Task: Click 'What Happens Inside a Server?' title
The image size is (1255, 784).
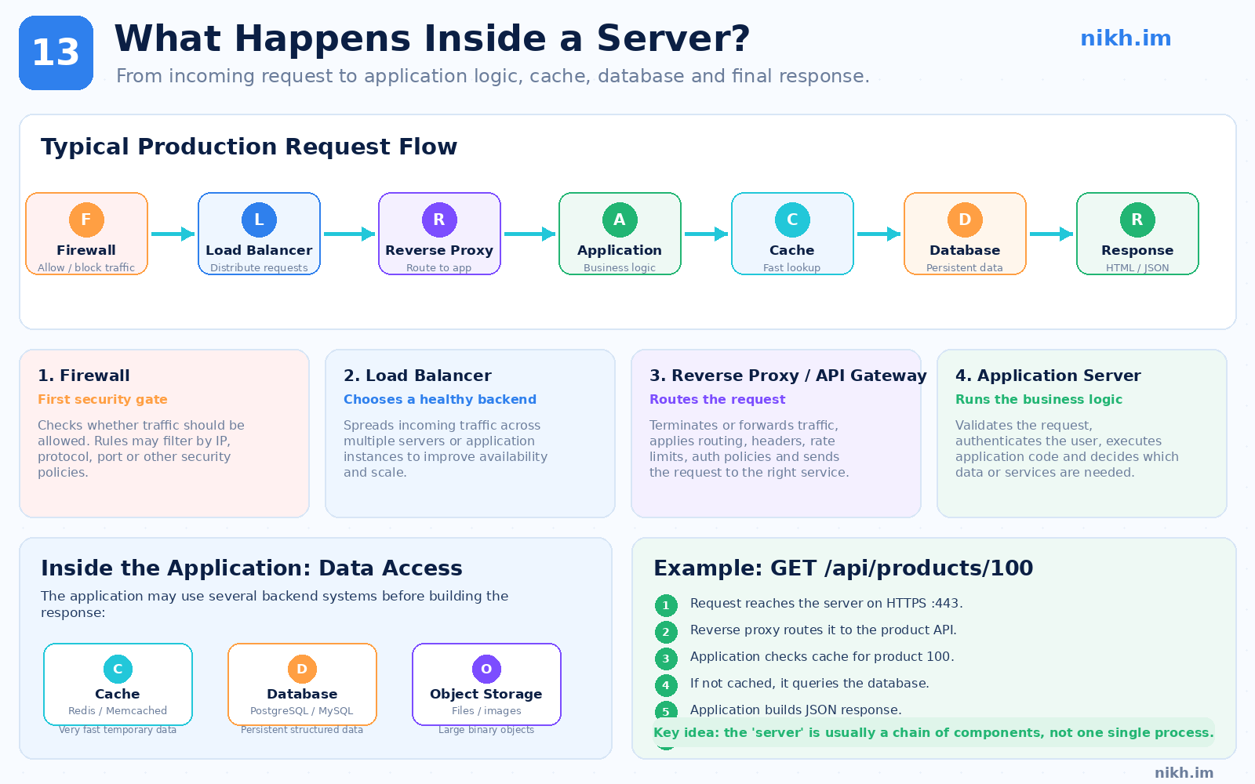Action: (432, 38)
